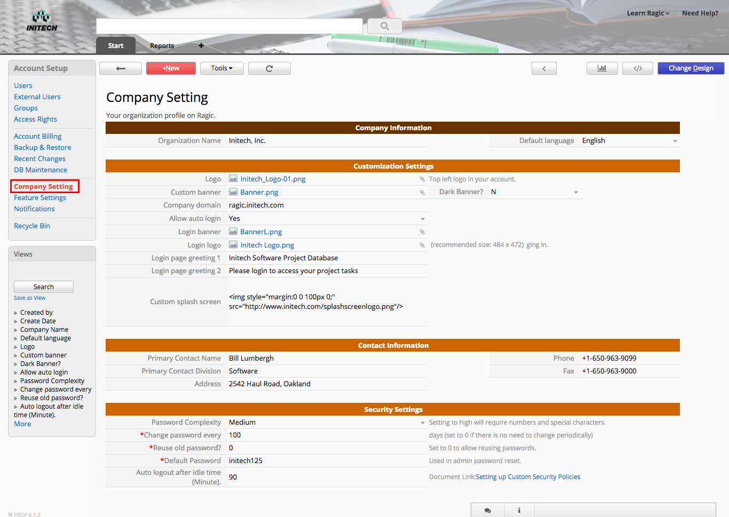Open Company Setting in the sidebar
Image resolution: width=729 pixels, height=517 pixels.
[43, 186]
